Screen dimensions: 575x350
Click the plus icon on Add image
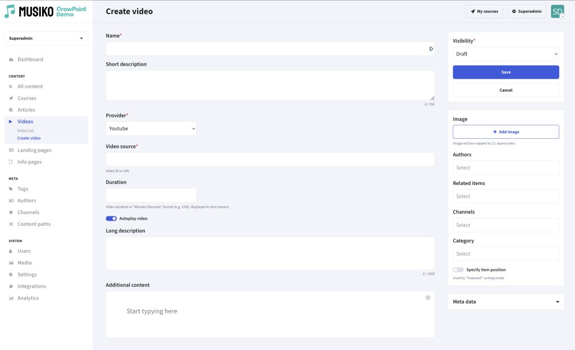point(495,131)
